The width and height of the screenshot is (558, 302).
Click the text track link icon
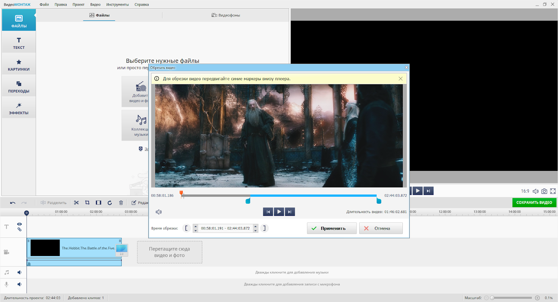[x=20, y=229]
